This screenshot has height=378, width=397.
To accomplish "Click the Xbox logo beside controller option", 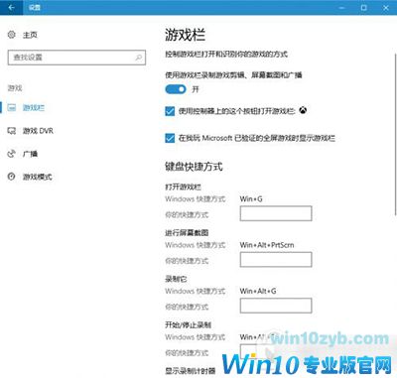I will [x=303, y=110].
